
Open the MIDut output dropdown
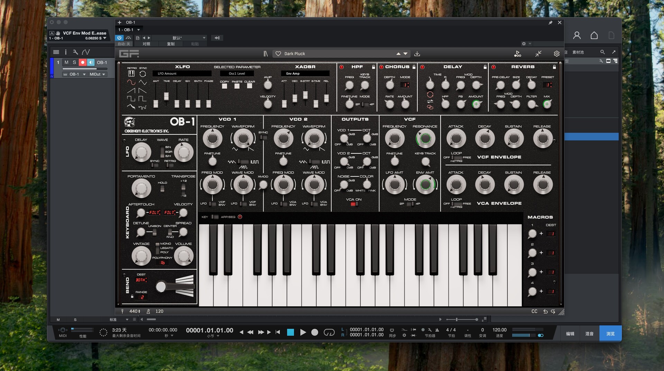(97, 74)
